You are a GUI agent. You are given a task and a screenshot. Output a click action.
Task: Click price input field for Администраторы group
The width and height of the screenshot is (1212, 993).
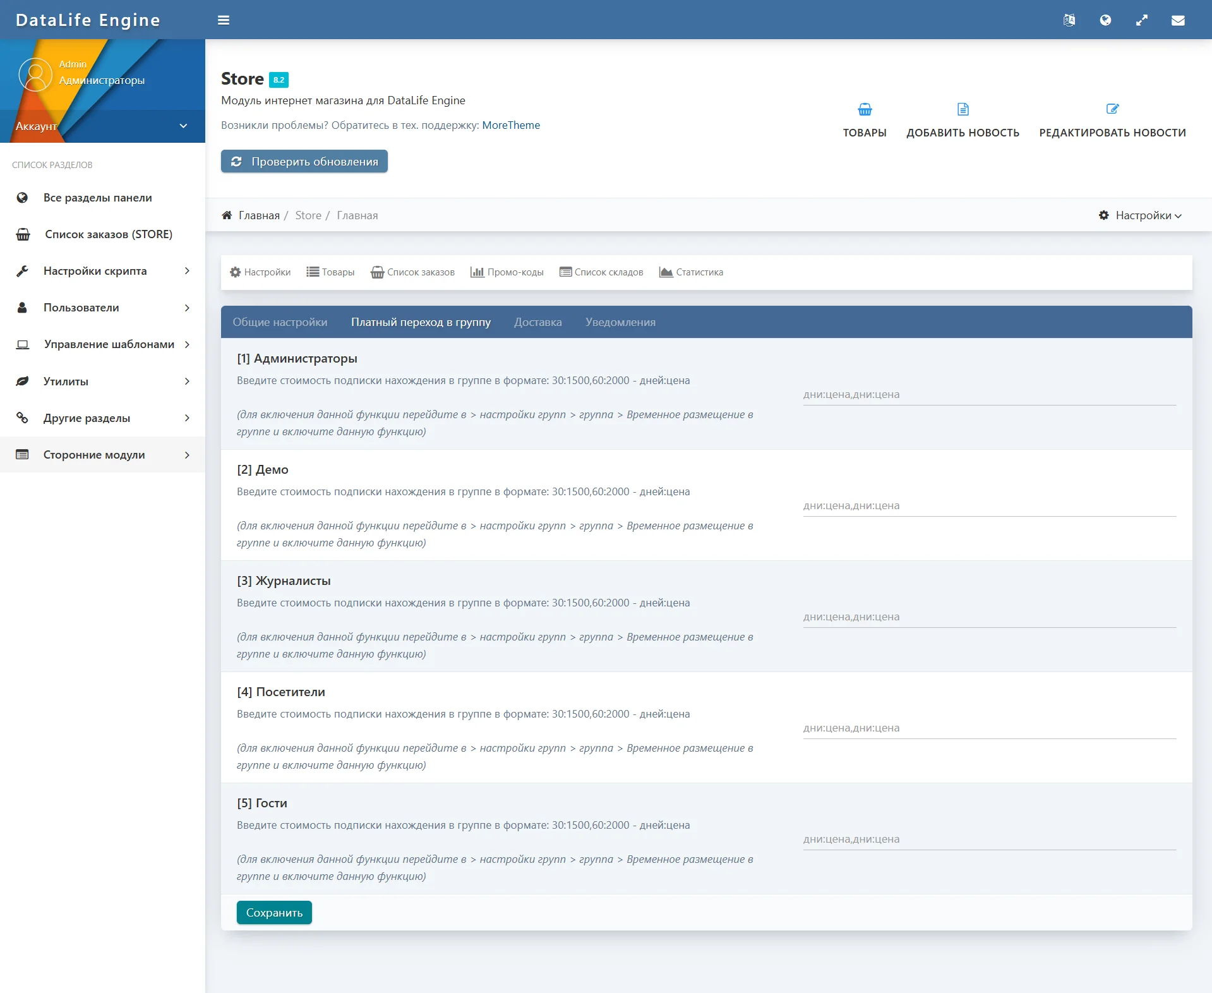coord(989,395)
